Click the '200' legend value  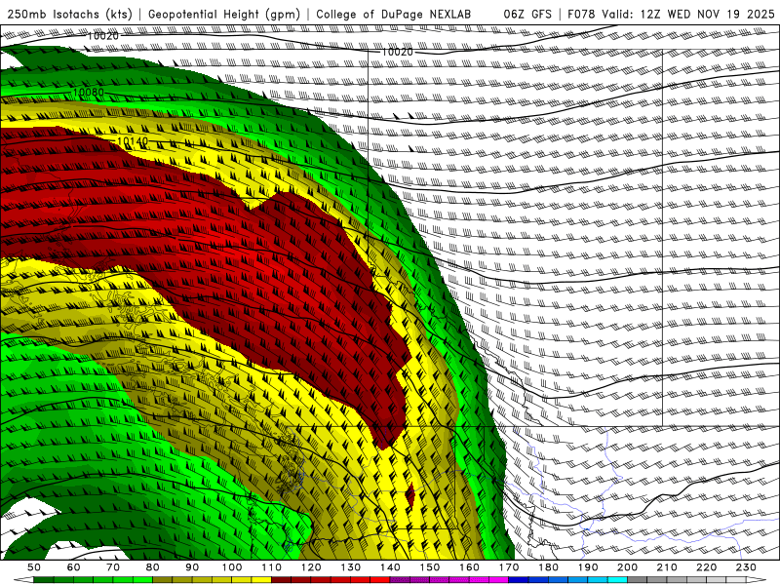pos(627,567)
